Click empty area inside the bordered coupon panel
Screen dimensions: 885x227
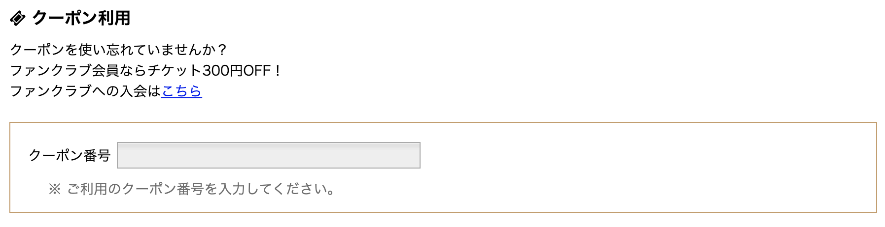click(x=641, y=167)
